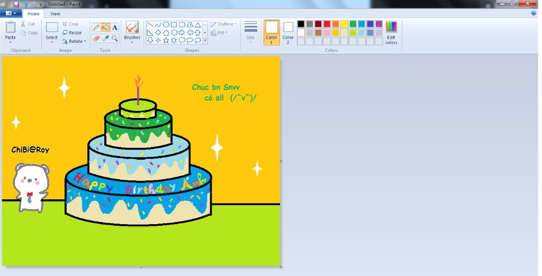Choose the Triangle shape
542x276 pixels.
198,25
